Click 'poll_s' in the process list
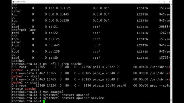 pyautogui.click(x=98, y=67)
